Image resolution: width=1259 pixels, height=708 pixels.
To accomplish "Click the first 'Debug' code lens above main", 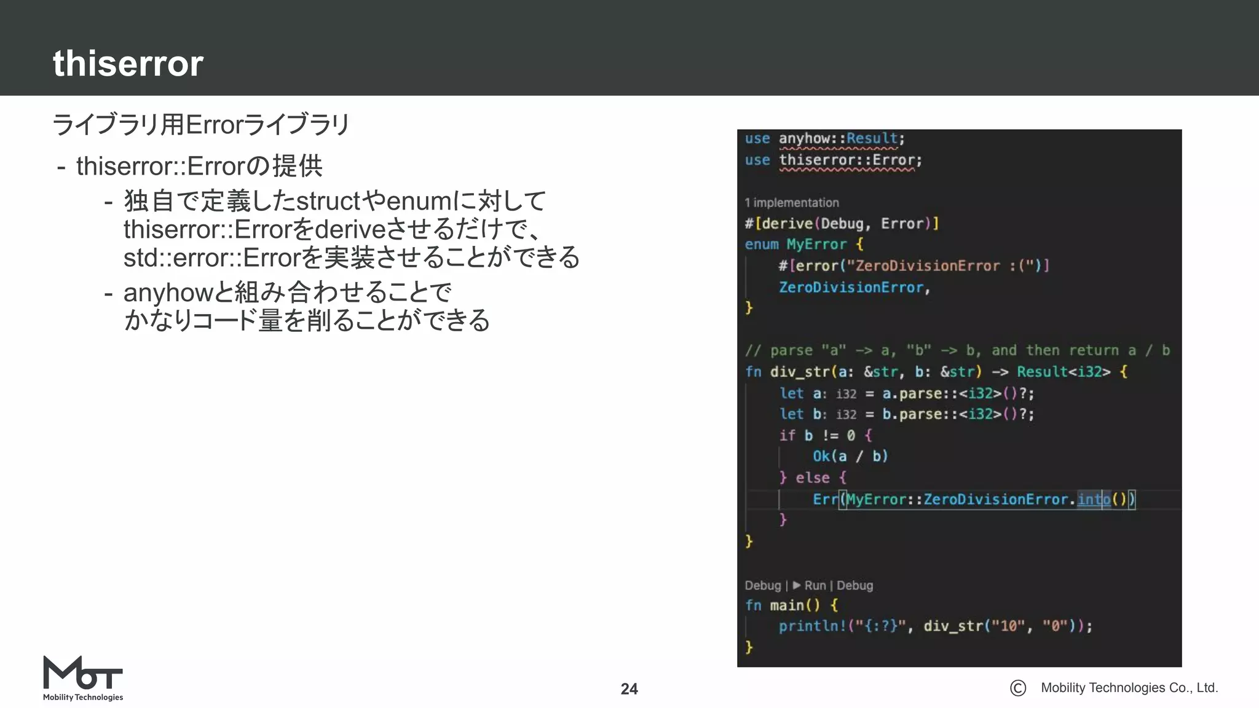I will pyautogui.click(x=763, y=586).
